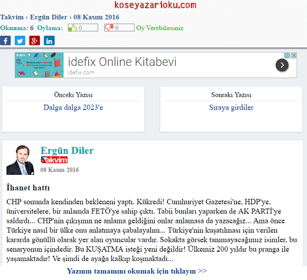Share article on LinkedIn
307x280 pixels.
coord(49,41)
